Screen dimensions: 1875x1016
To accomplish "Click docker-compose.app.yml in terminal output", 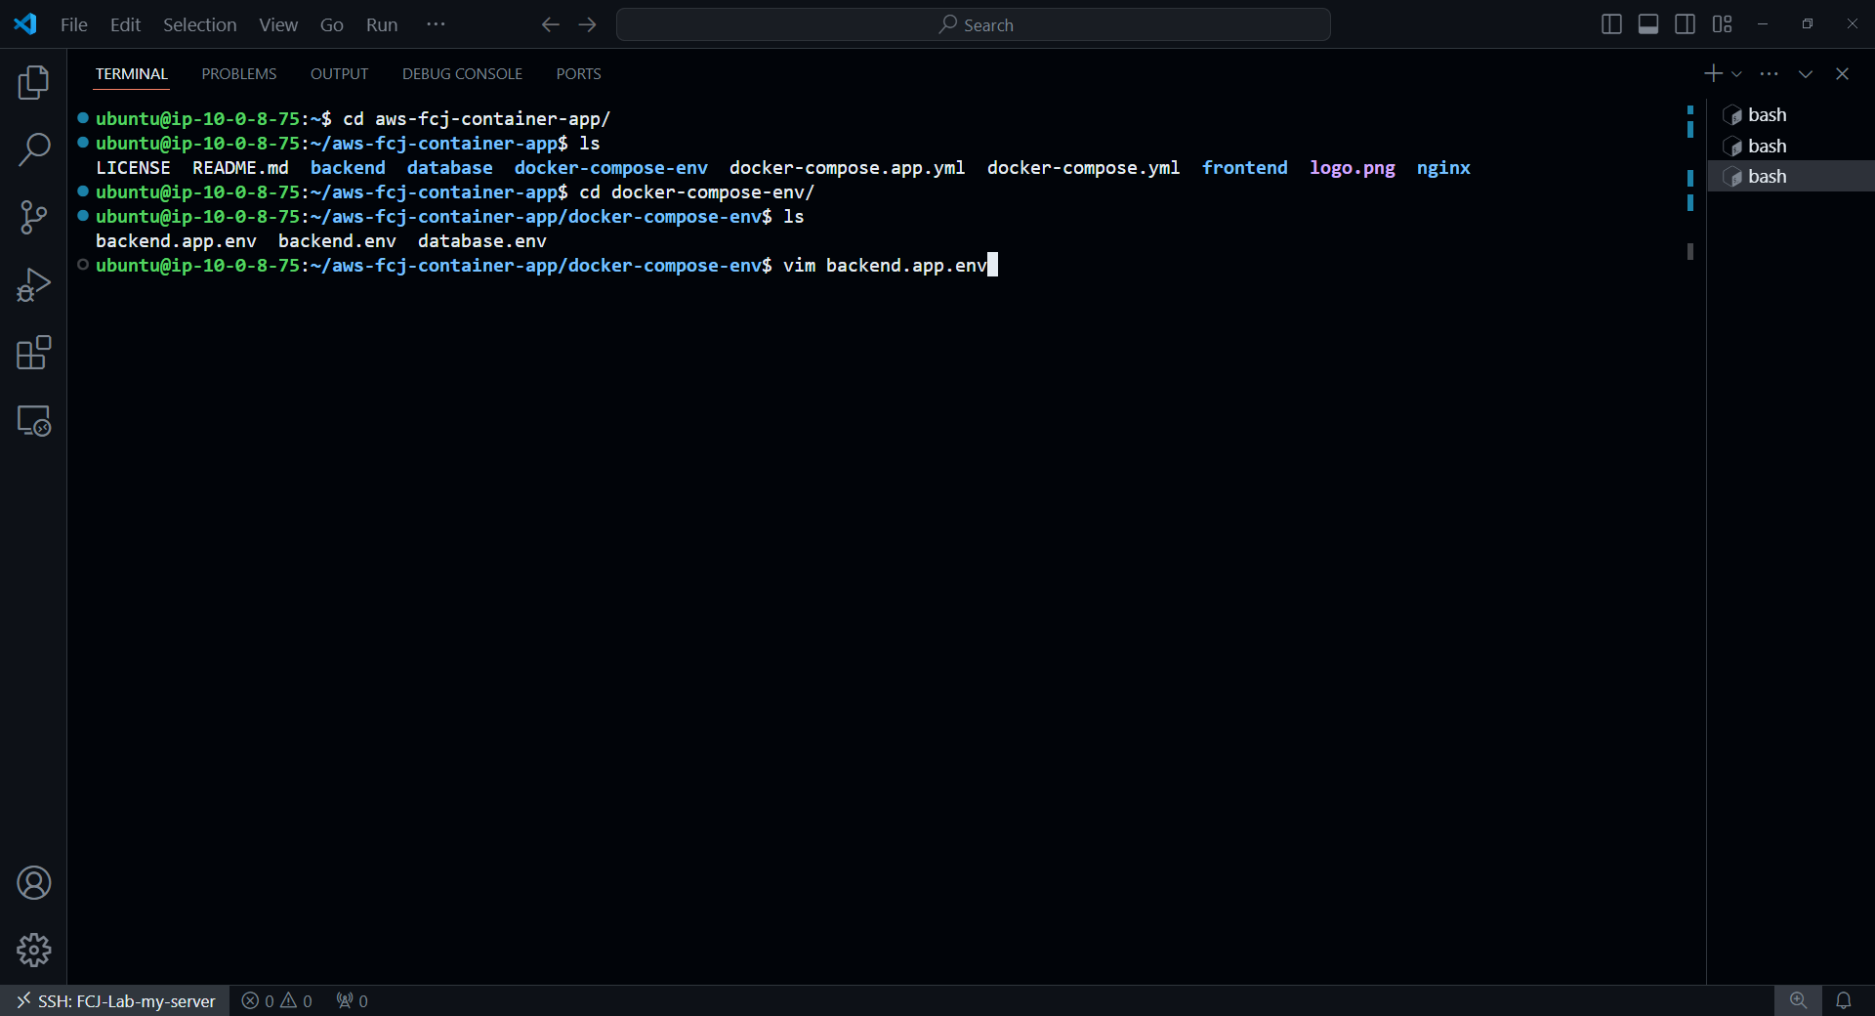I will (x=848, y=168).
